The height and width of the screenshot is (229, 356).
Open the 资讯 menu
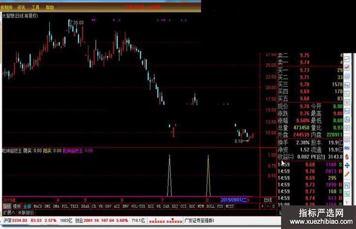[21, 8]
